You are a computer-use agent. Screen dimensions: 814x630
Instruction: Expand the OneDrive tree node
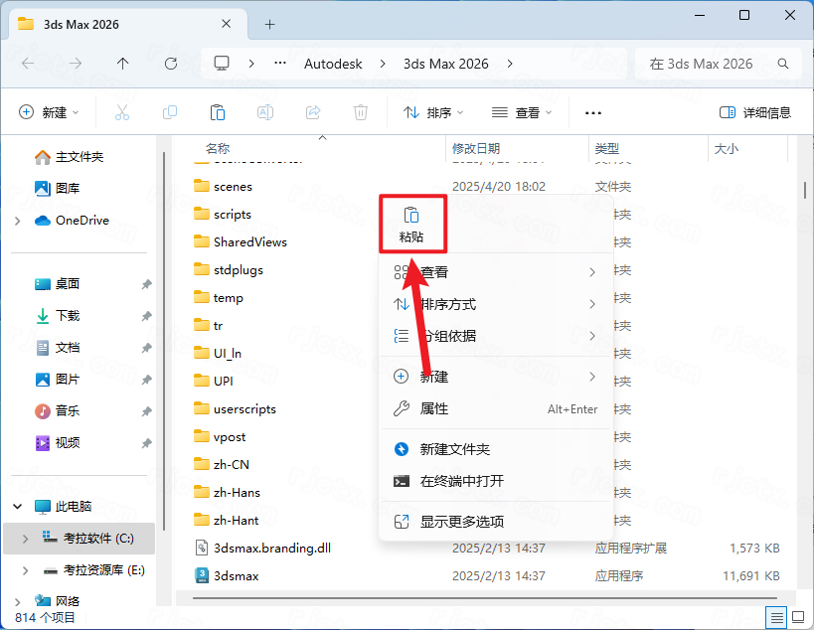(x=18, y=221)
